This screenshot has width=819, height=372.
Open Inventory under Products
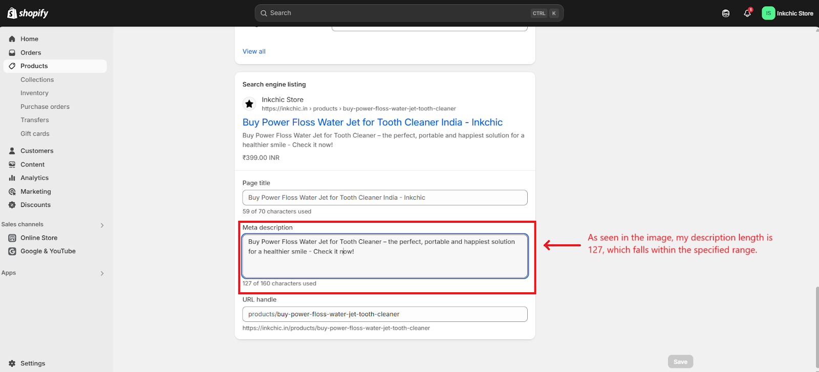click(34, 93)
